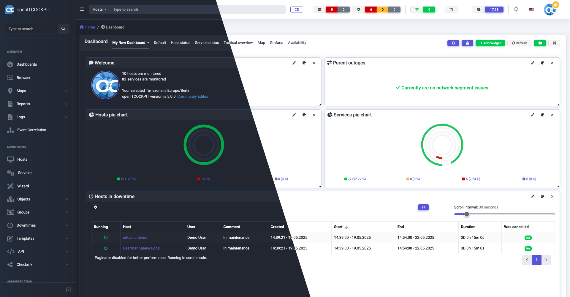Open the user profile avatar menu

(550, 10)
